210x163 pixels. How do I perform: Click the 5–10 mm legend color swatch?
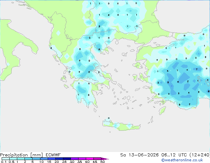click(36, 159)
